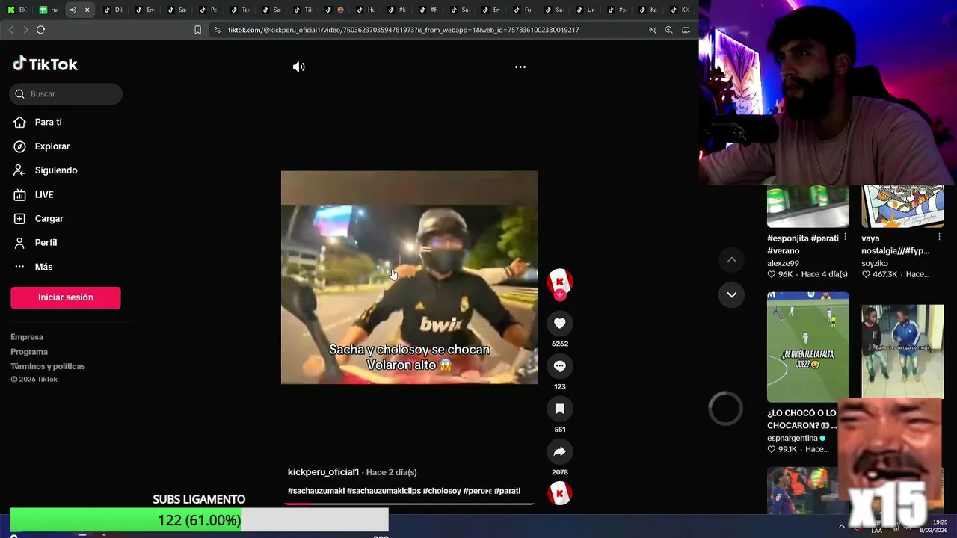The width and height of the screenshot is (957, 538).
Task: Open the alexze99 author link
Action: pyautogui.click(x=783, y=263)
